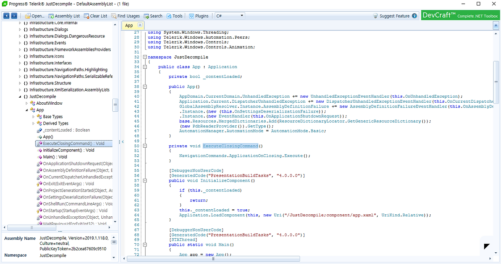The width and height of the screenshot is (501, 264).
Task: Collapse the JustDecompile namespace tree node
Action: 20,96
